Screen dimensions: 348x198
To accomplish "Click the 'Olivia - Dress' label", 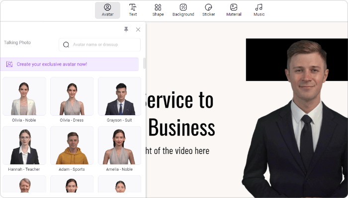I will pos(72,120).
